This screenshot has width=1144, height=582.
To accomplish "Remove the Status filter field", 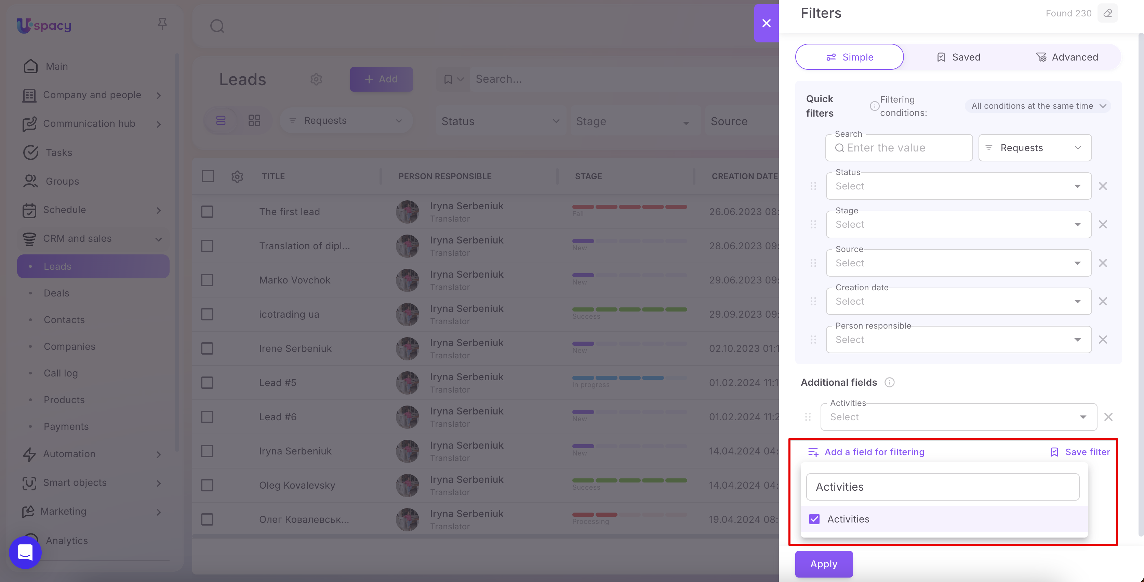I will 1103,186.
